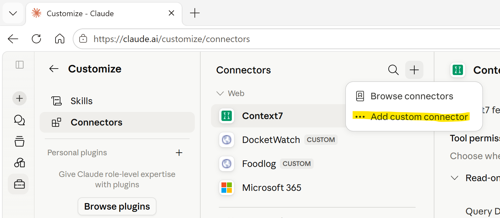500x218 pixels.
Task: Click the Microsoft 365 logo icon
Action: [227, 188]
